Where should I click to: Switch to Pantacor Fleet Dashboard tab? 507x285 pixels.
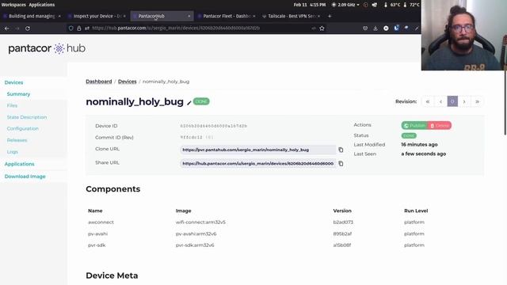[x=227, y=16]
